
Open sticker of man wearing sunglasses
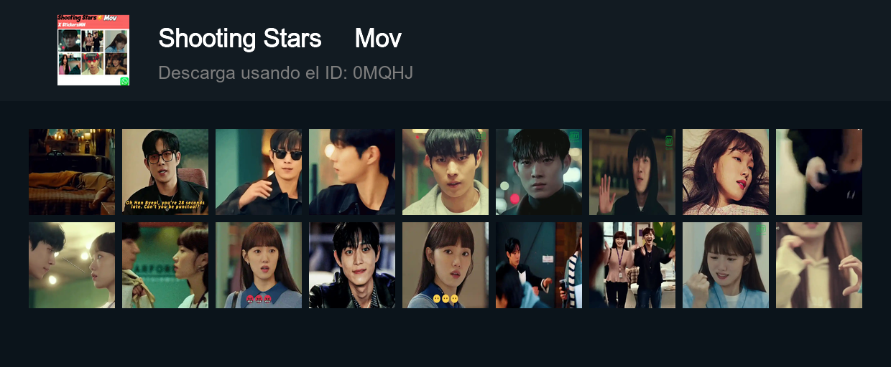[259, 172]
